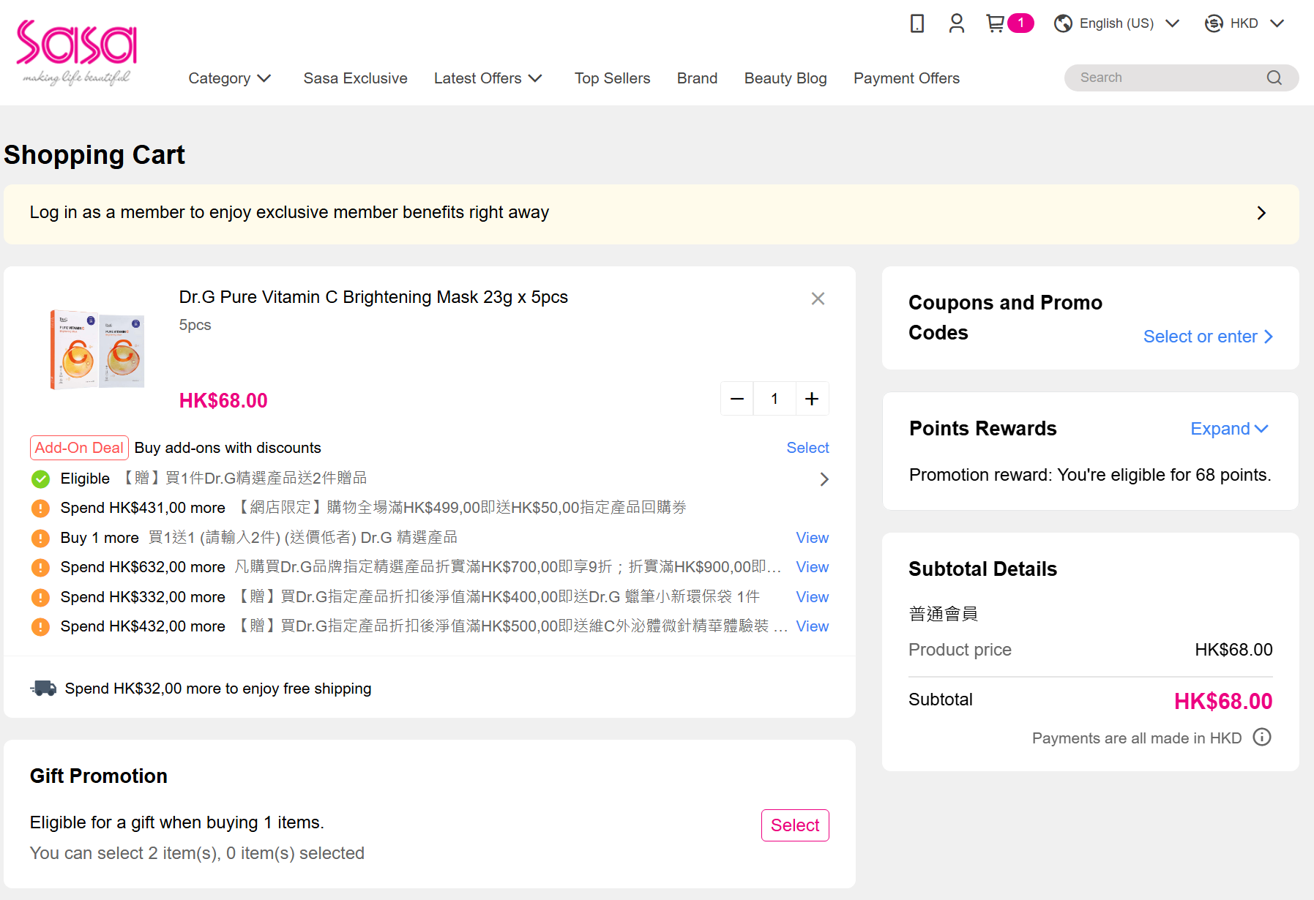The image size is (1314, 900).
Task: Click warning icon beside Spend HK$432,00 more
Action: [40, 626]
